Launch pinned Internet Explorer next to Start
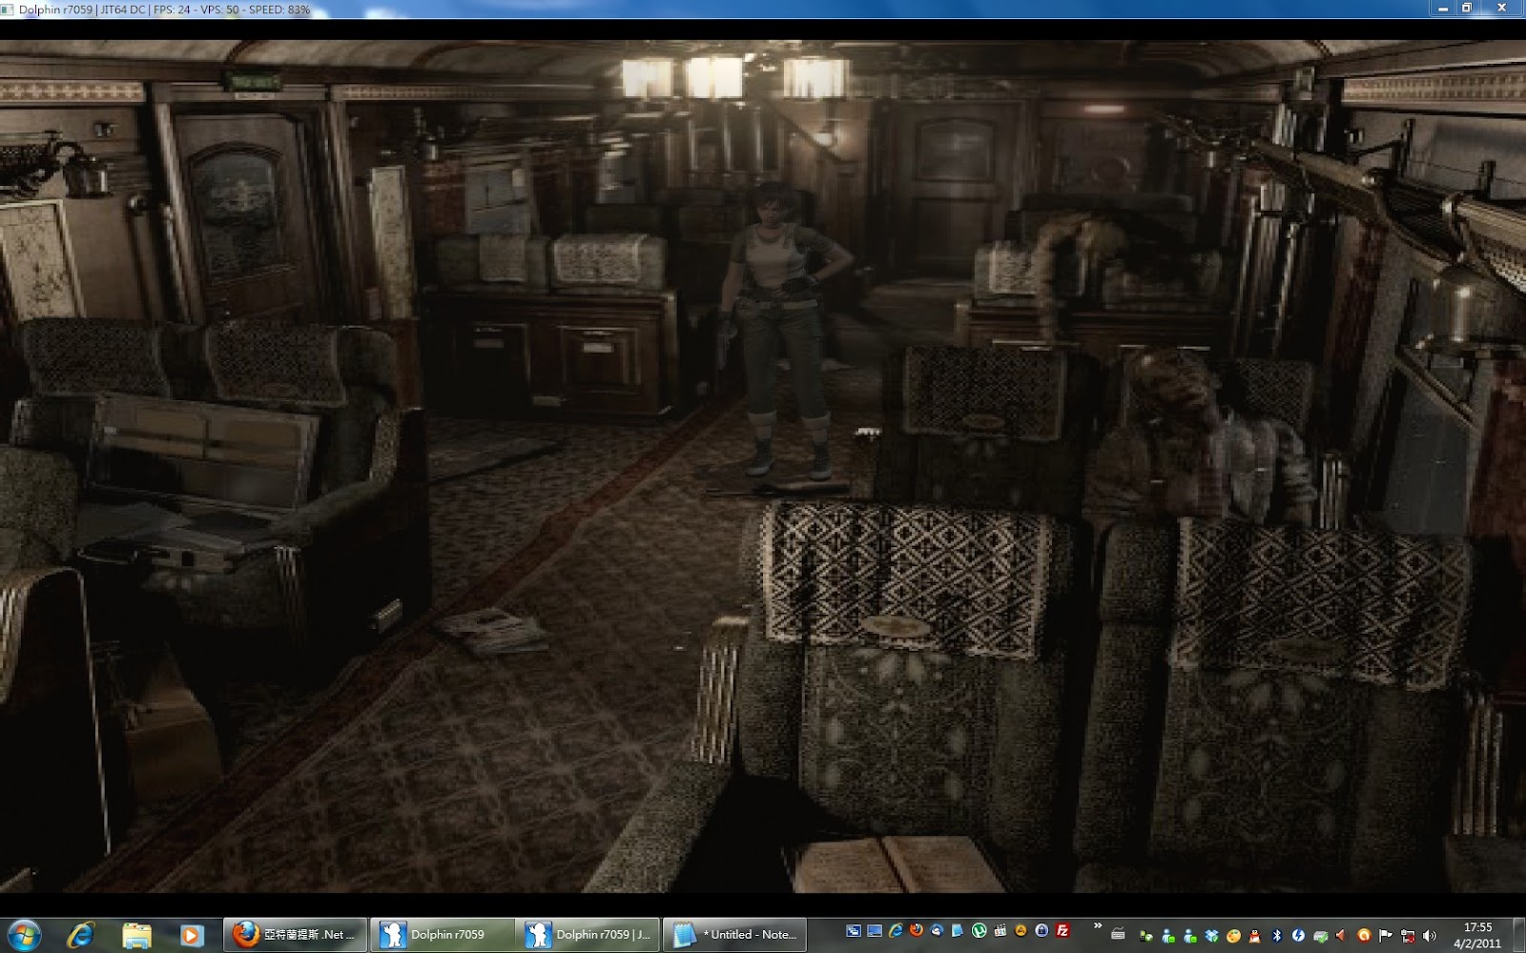Image resolution: width=1526 pixels, height=953 pixels. 80,935
